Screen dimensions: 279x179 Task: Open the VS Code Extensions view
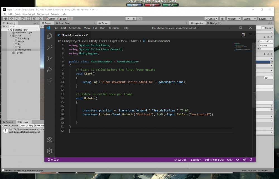(49, 81)
